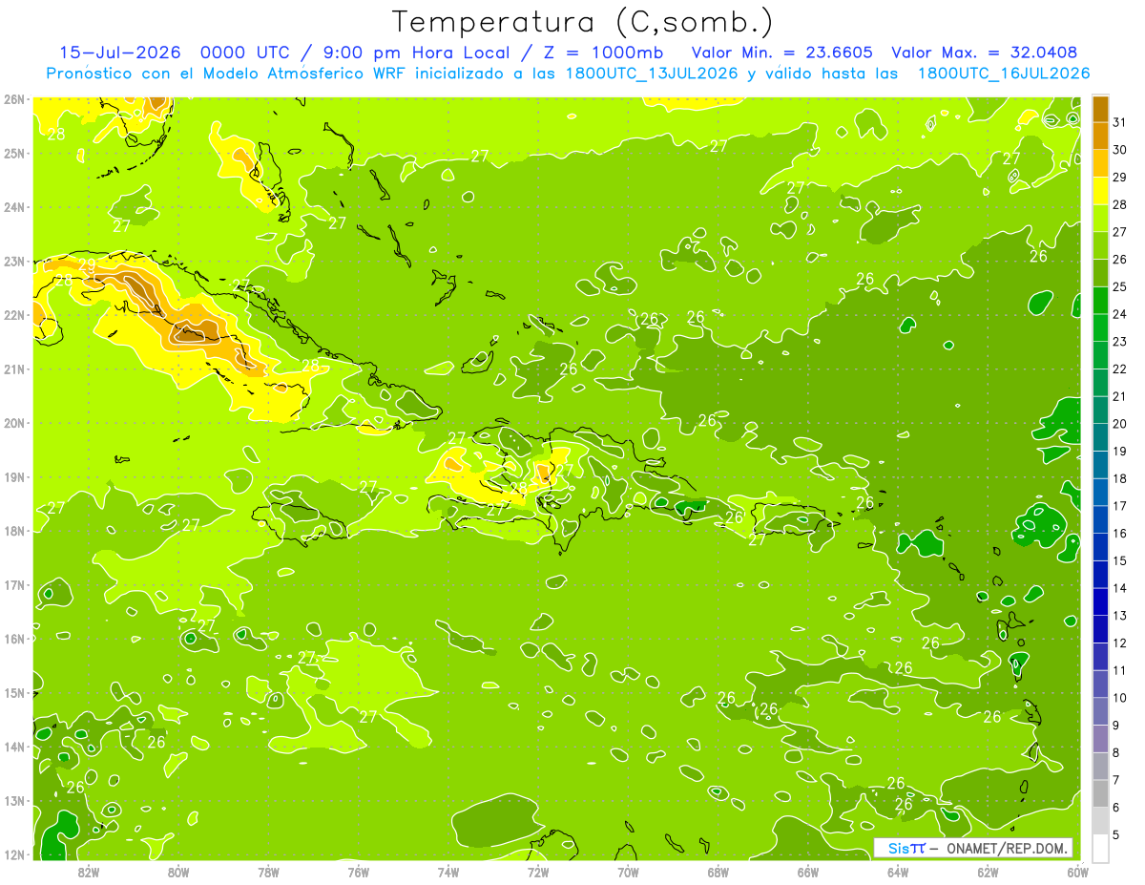The image size is (1145, 885).
Task: Click the '5' label in the color legend
Action: (x=1117, y=835)
